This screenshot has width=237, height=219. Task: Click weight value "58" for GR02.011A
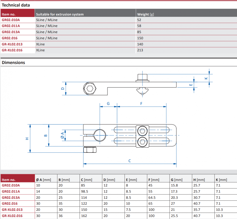139,26
